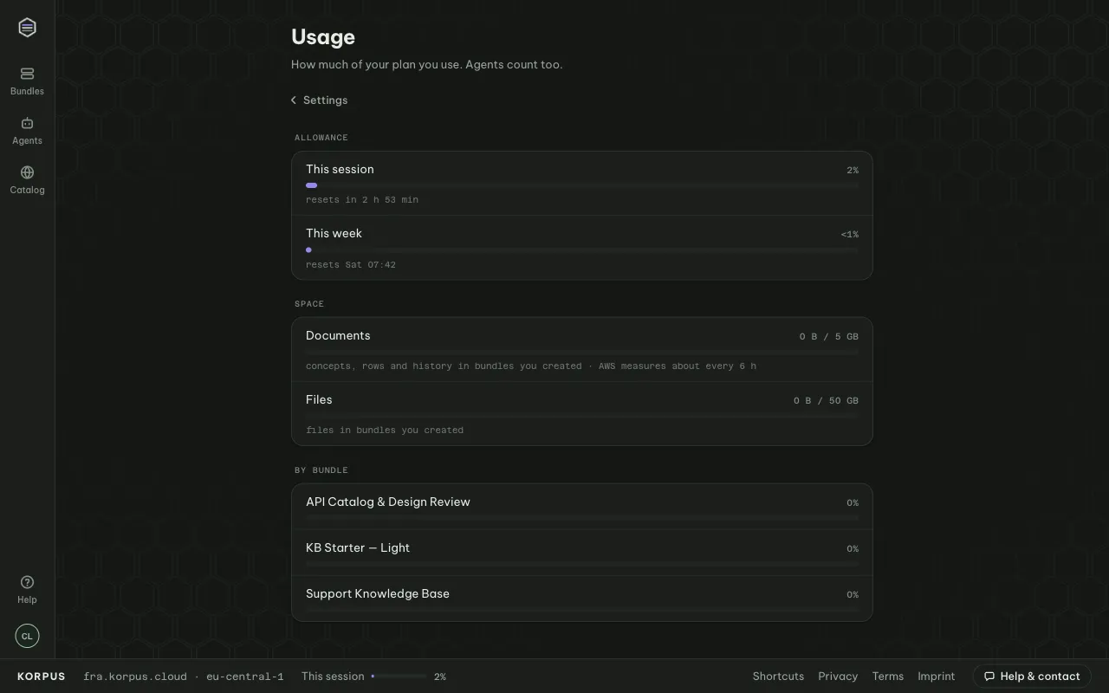Click the '<1%' weekly usage value
This screenshot has height=693, width=1109.
click(x=850, y=235)
